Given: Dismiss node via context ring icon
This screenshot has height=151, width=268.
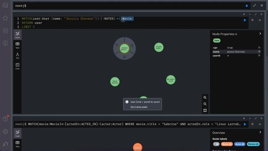Looking at the screenshot, I should [132, 45].
